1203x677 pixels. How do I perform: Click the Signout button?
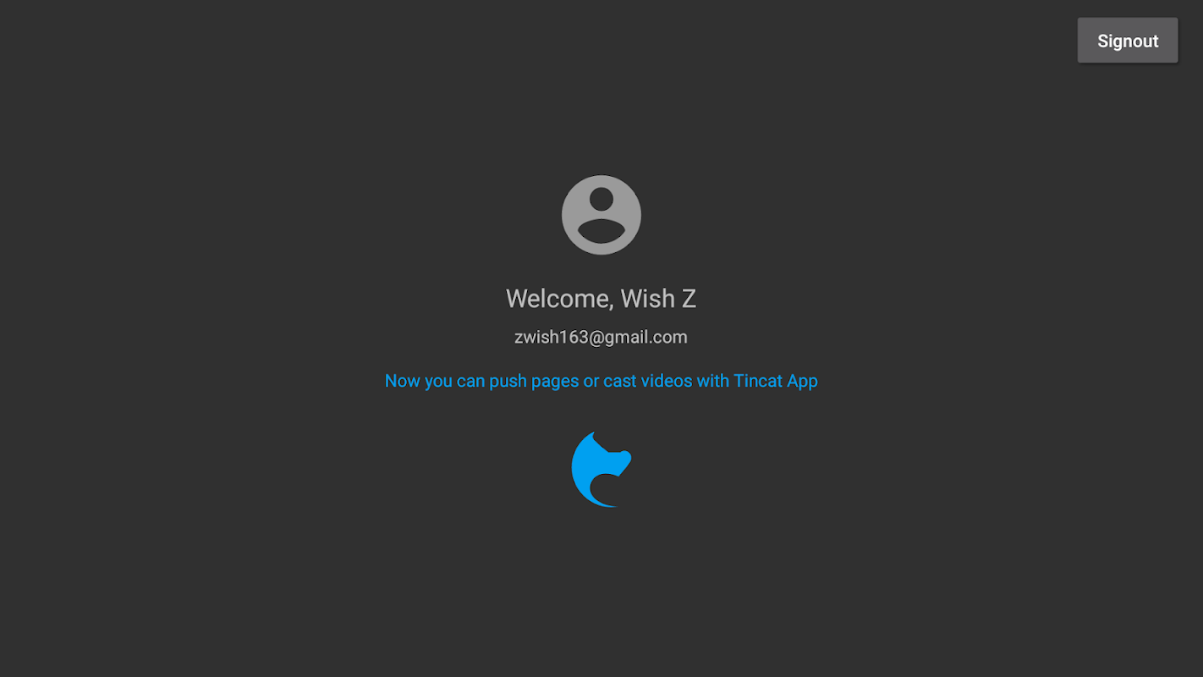click(x=1128, y=41)
